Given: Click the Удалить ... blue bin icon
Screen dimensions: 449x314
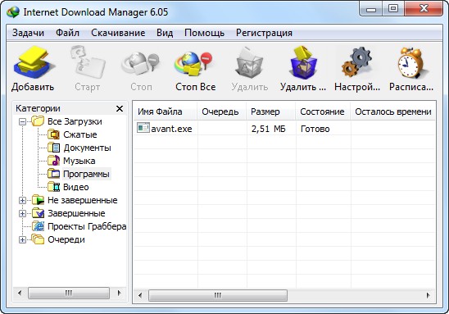Looking at the screenshot, I should (x=303, y=62).
